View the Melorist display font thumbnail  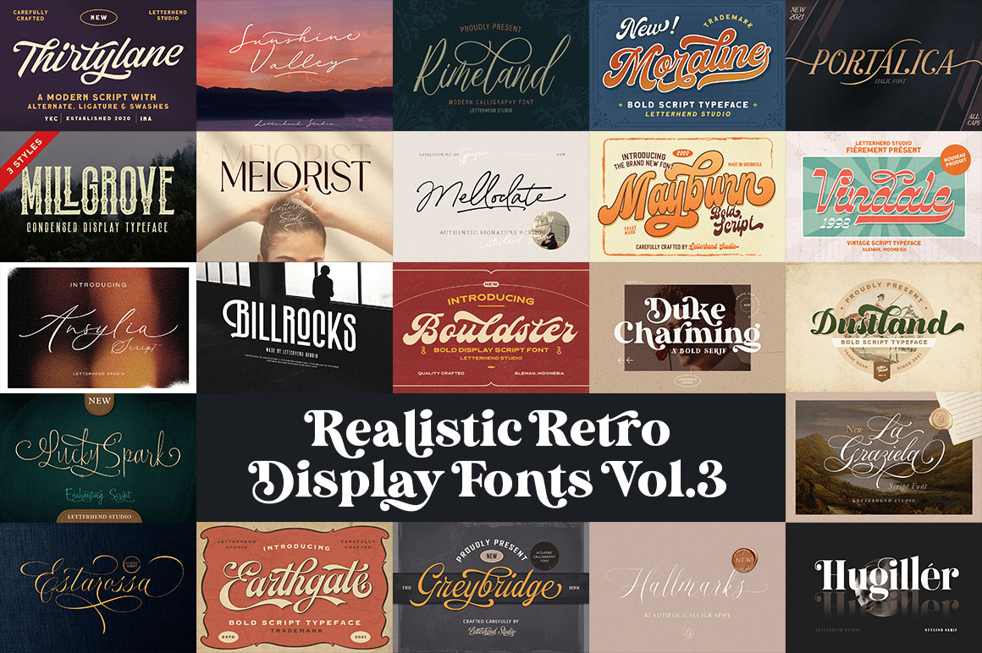click(x=295, y=195)
